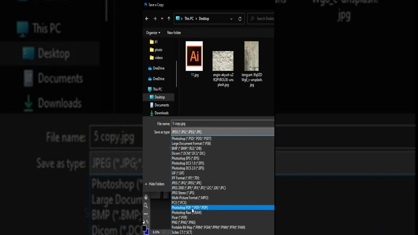Select This PC in the navigation tree

coord(155,89)
